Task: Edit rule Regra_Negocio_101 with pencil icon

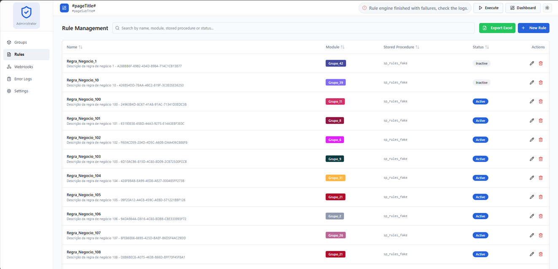Action: (x=532, y=121)
